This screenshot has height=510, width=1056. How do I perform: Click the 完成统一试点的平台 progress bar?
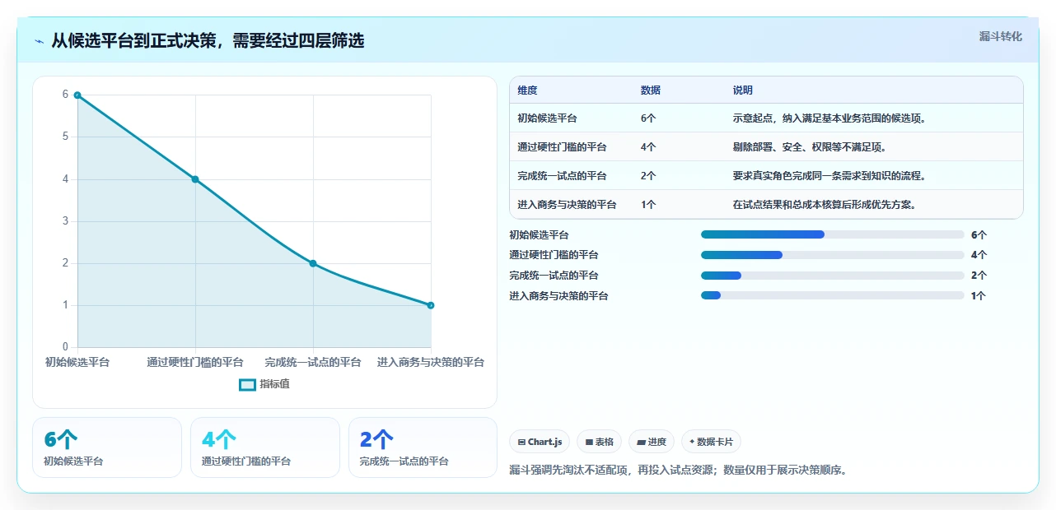point(832,276)
